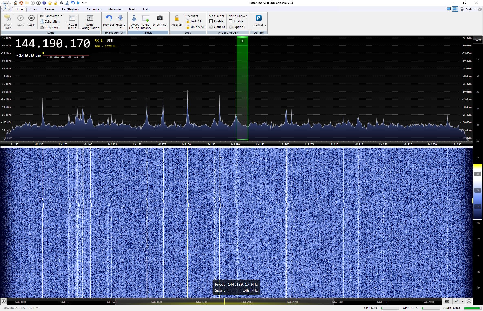The width and height of the screenshot is (483, 311).
Task: Toggle Always On Top
Action: click(x=134, y=18)
